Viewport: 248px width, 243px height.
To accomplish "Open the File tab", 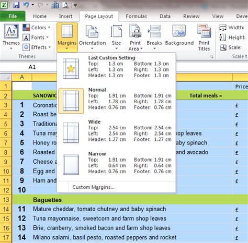I will 13,16.
